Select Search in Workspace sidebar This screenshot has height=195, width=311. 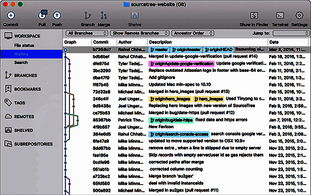(x=21, y=63)
